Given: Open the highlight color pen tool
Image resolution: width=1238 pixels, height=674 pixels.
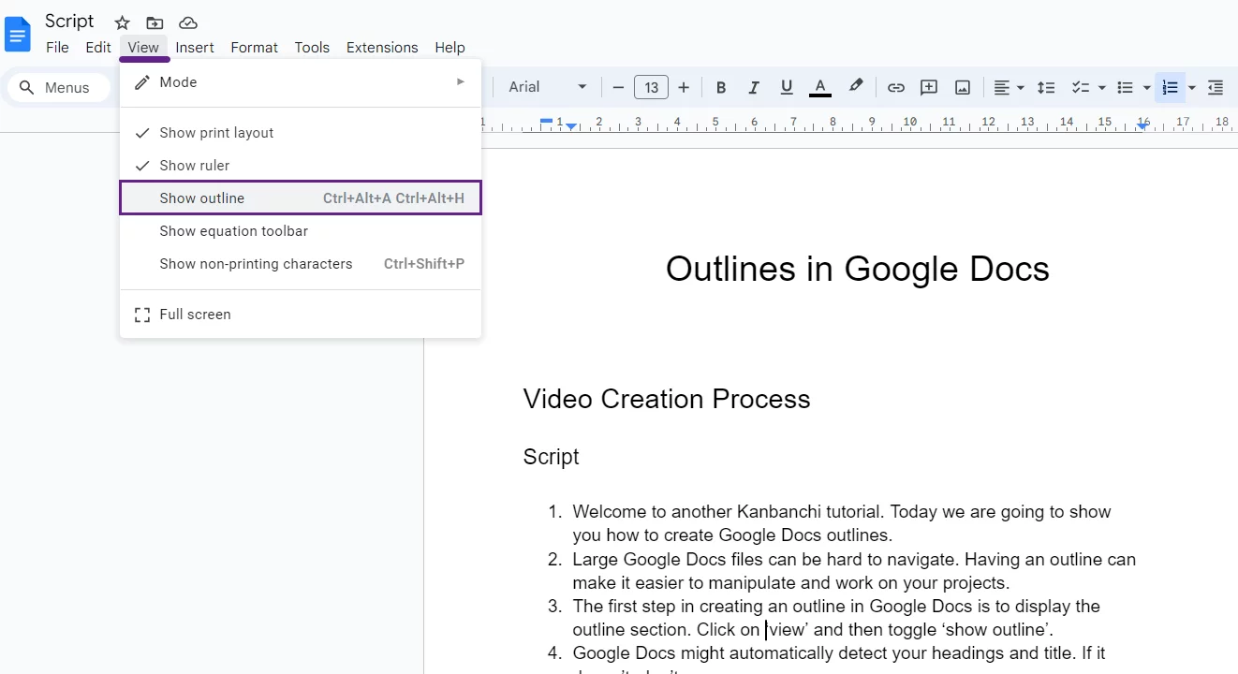Looking at the screenshot, I should click(x=855, y=87).
